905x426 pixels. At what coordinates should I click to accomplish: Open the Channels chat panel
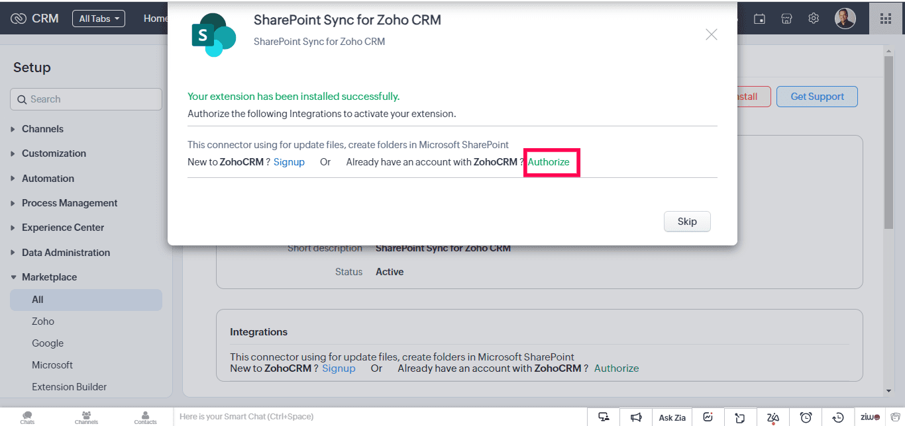pyautogui.click(x=86, y=417)
